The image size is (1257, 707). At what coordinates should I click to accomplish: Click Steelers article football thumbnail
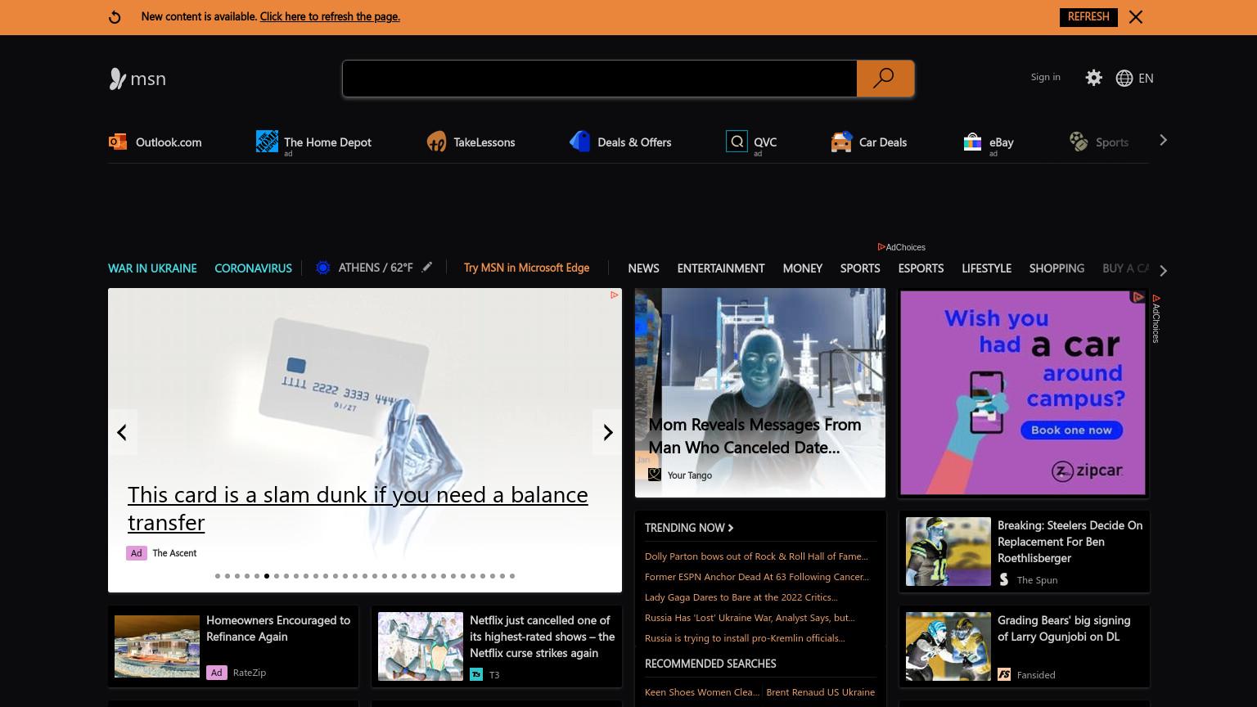coord(948,552)
